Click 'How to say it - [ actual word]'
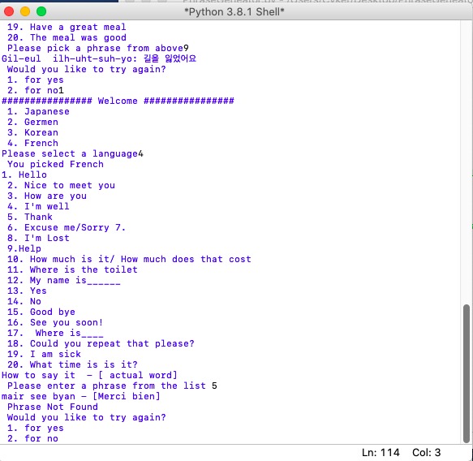Image resolution: width=473 pixels, height=461 pixels. tap(89, 375)
